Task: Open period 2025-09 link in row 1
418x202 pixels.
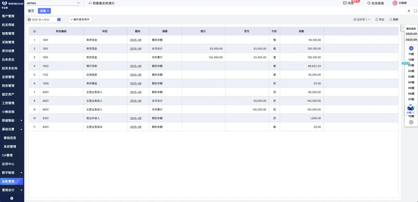Action: click(x=136, y=40)
